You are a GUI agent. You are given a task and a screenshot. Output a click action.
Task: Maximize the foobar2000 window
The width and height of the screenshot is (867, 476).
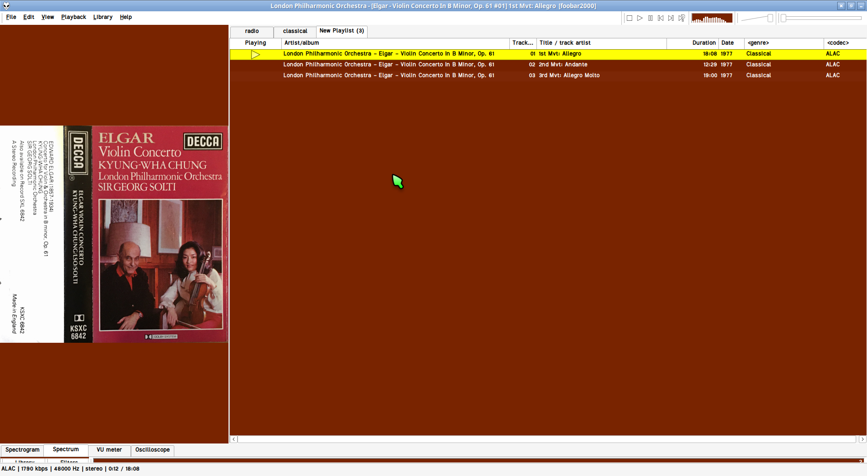[x=851, y=6]
